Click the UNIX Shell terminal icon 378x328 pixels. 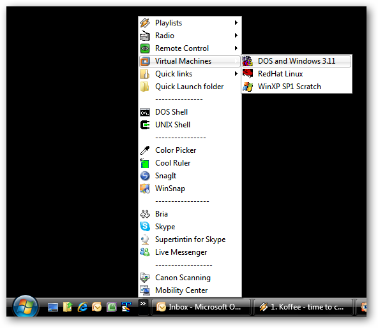coord(145,125)
